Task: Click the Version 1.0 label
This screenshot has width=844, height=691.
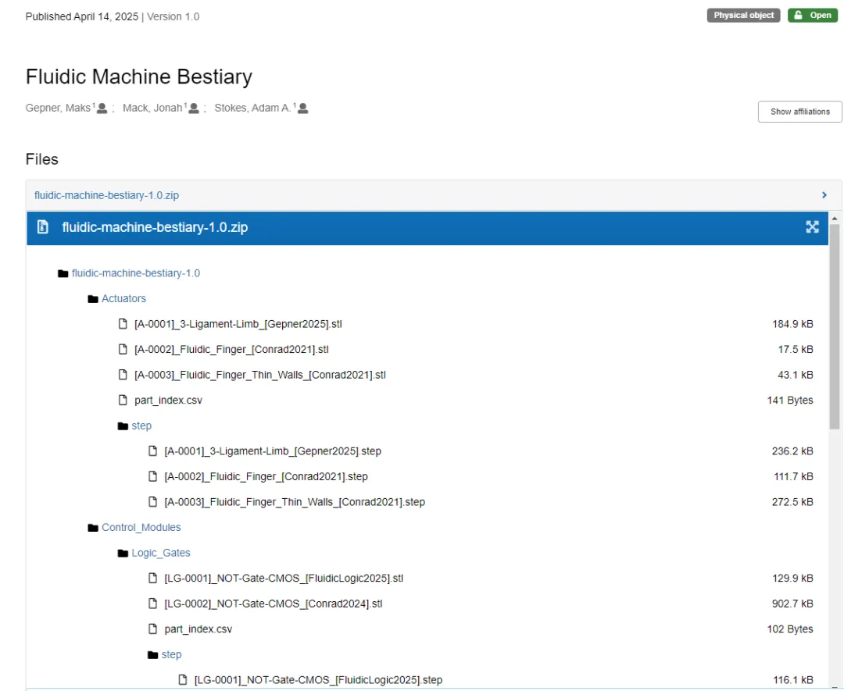Action: (x=173, y=16)
